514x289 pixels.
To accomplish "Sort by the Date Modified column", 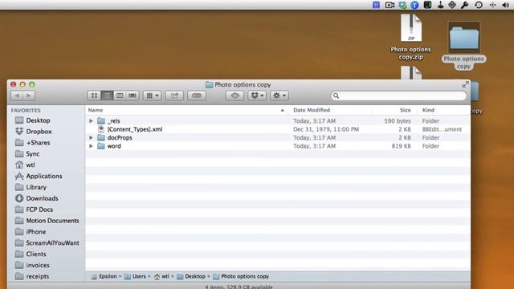I will point(330,110).
